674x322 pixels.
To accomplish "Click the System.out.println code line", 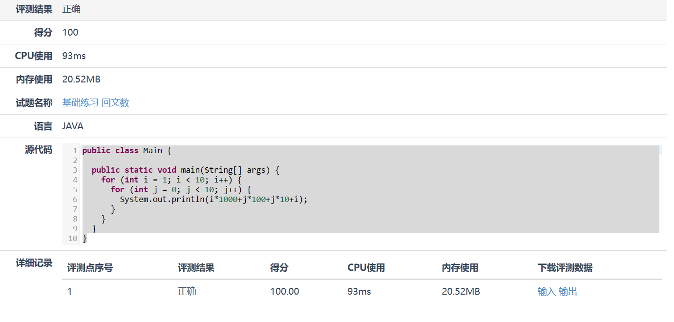I will [x=214, y=200].
